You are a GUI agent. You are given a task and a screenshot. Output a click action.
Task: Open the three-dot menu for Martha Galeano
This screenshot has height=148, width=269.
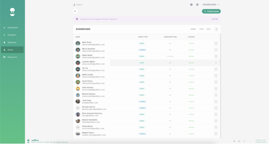[x=216, y=95]
